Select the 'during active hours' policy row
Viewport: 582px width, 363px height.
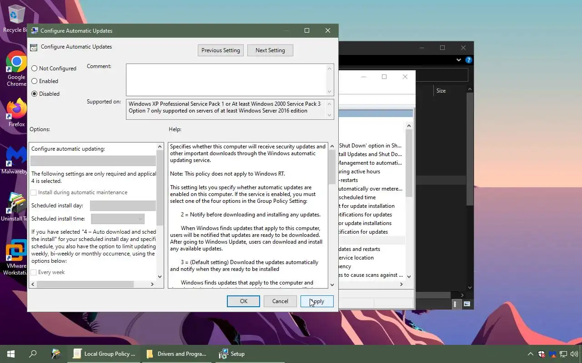point(371,172)
